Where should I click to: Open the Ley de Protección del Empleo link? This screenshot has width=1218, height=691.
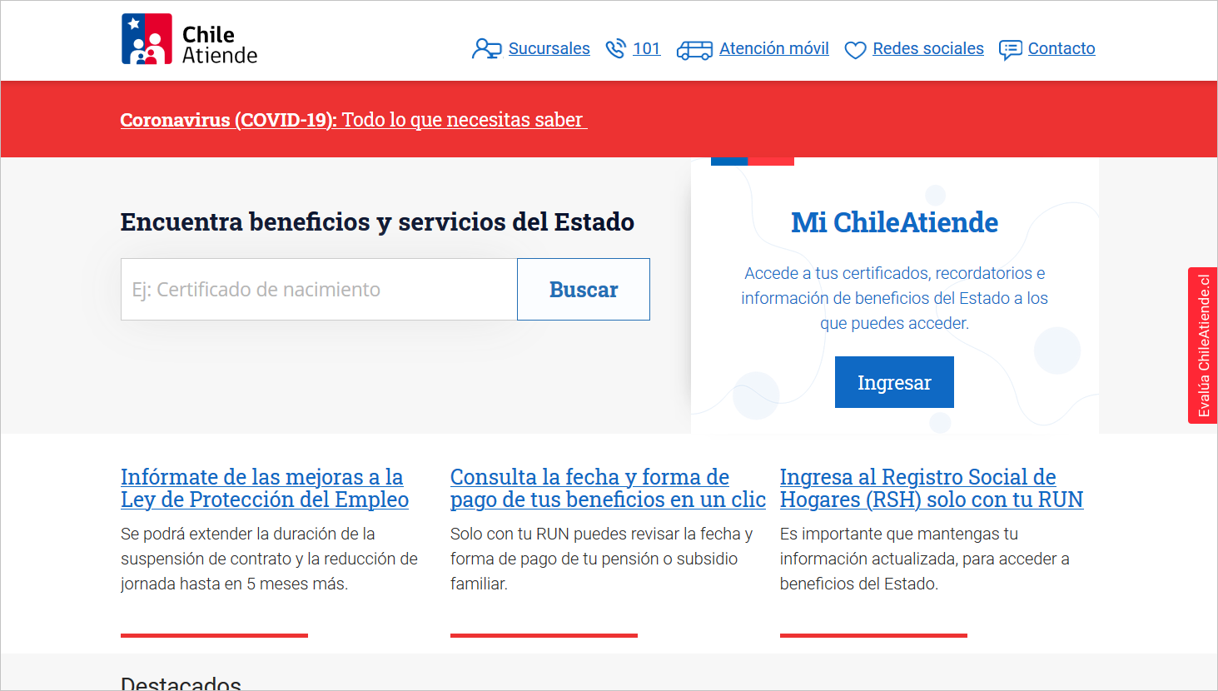(x=265, y=488)
